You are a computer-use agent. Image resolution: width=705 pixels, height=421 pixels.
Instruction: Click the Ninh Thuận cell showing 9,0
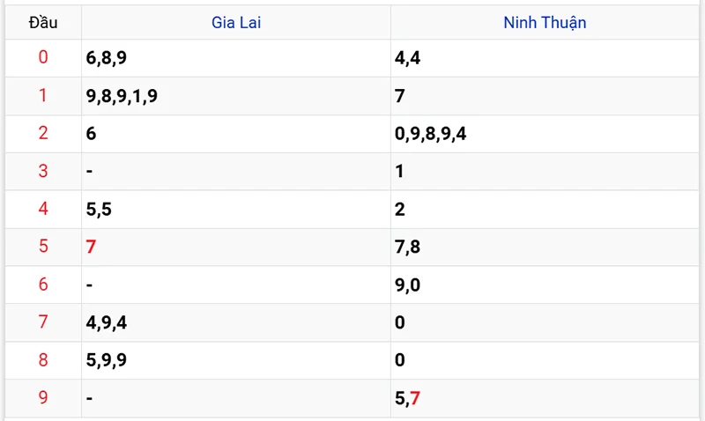408,285
